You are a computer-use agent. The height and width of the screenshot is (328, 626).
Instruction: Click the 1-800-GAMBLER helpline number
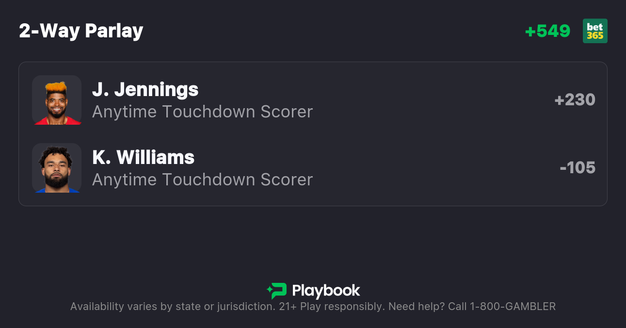(x=513, y=307)
